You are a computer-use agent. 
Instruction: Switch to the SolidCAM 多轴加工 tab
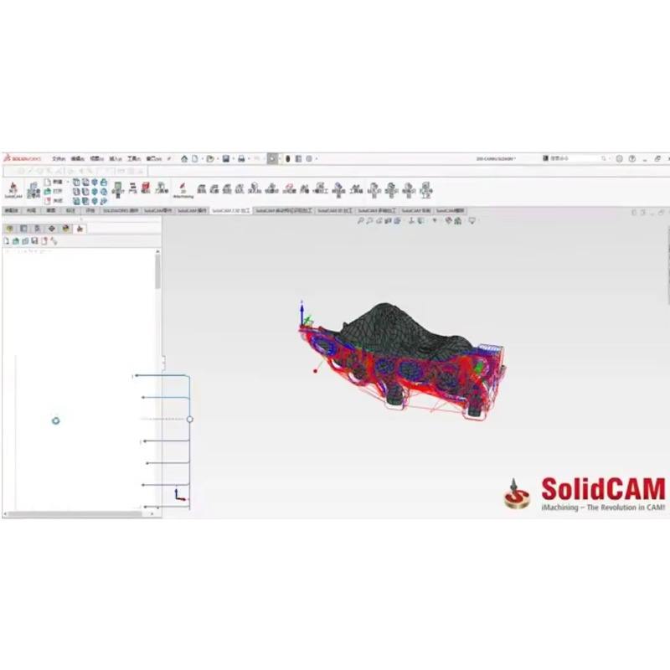376,211
